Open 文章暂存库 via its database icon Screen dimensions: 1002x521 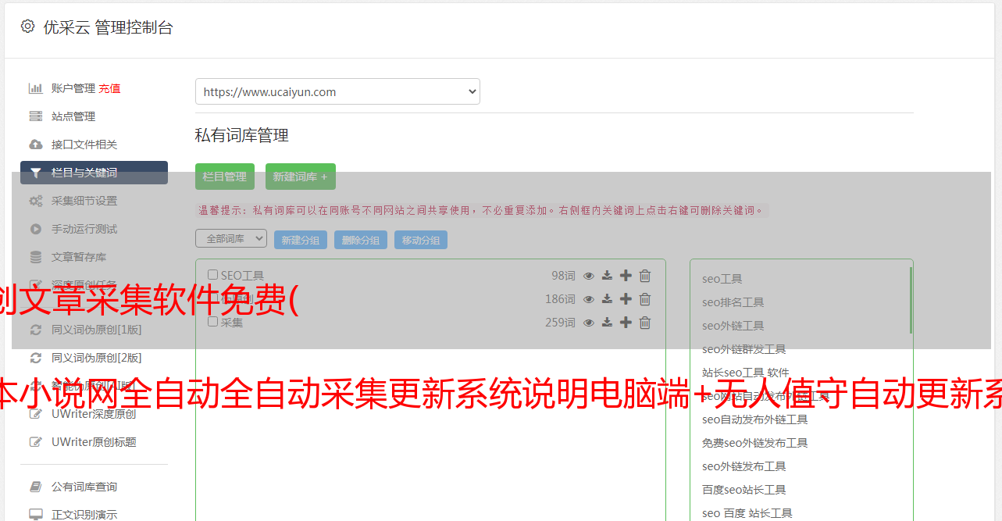35,257
